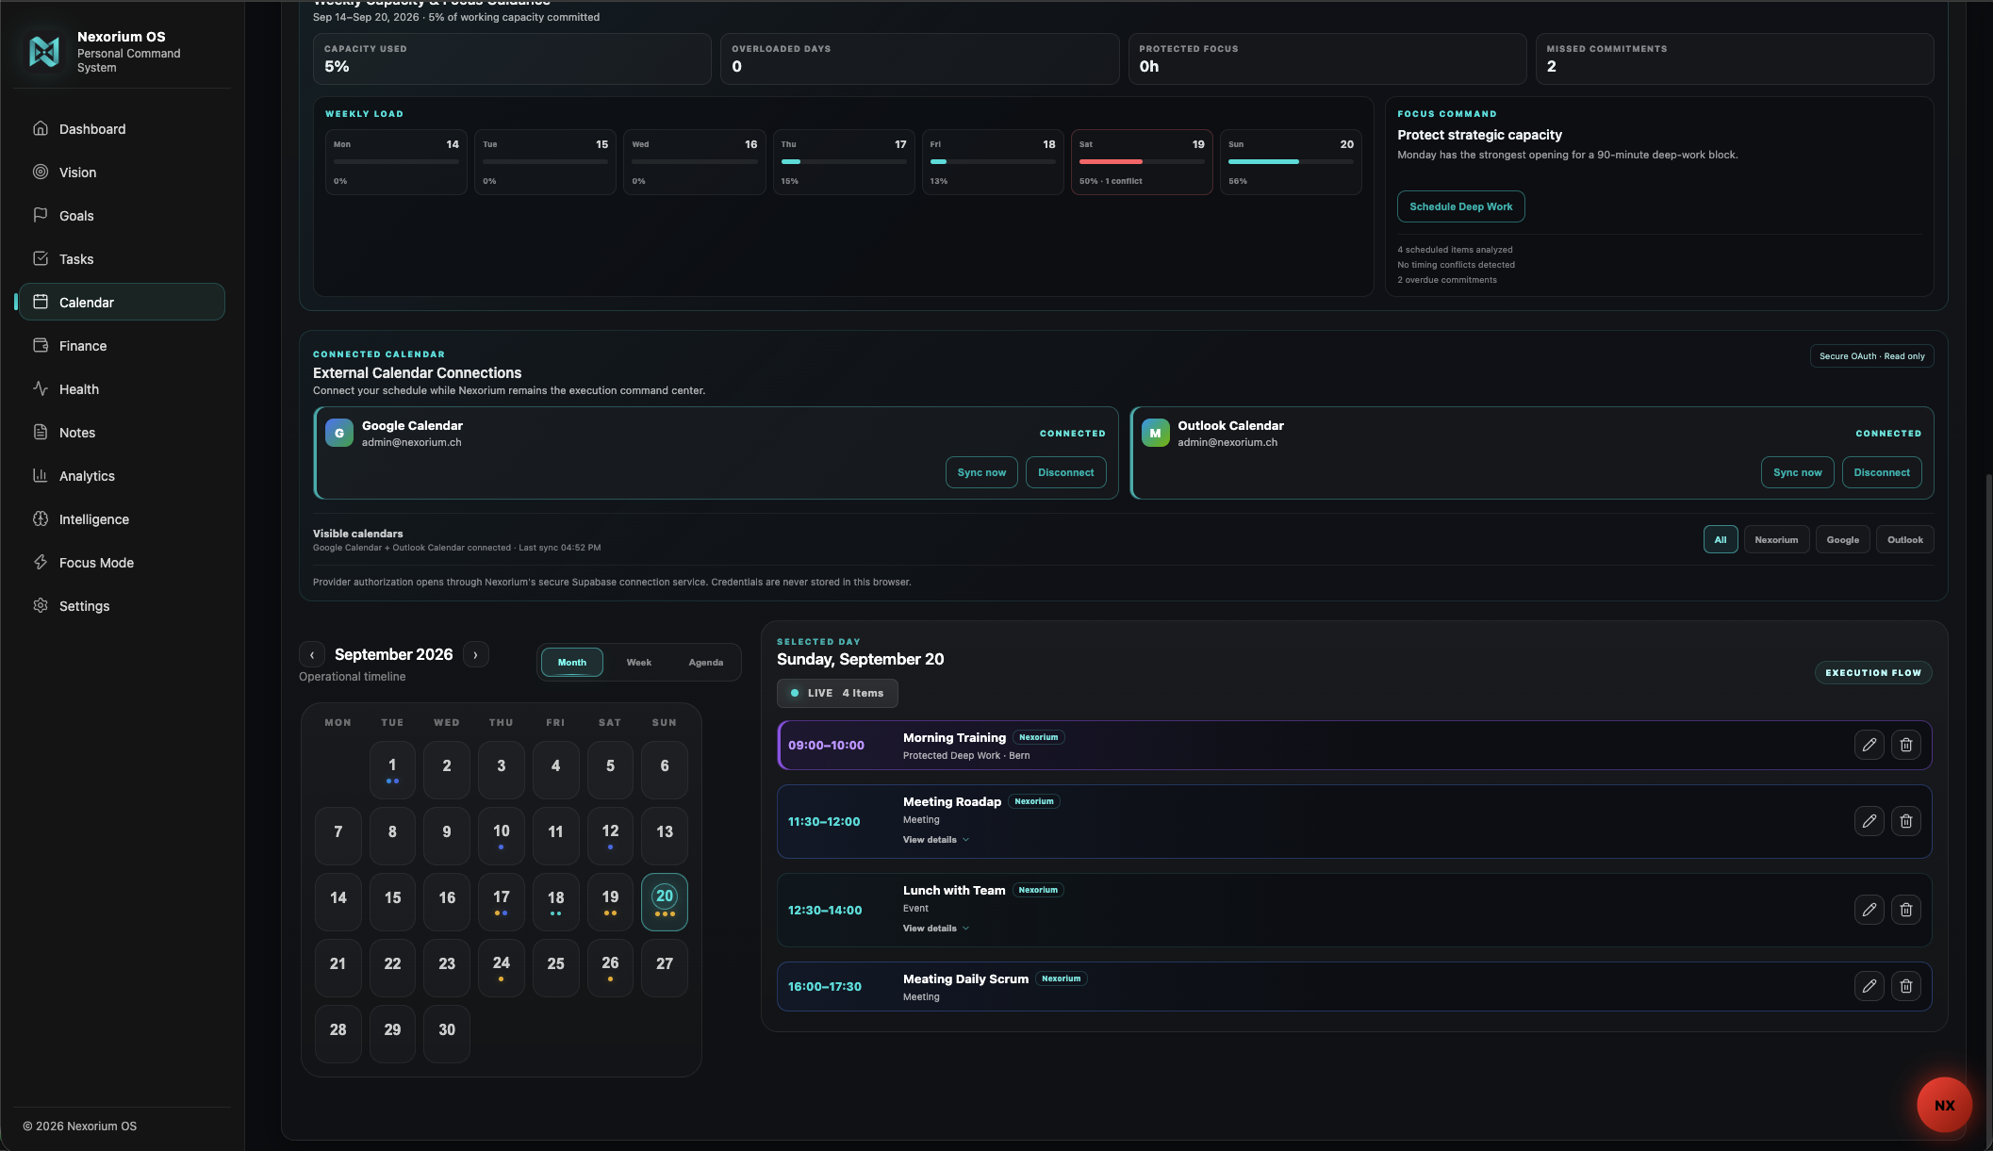Viewport: 1993px width, 1151px height.
Task: Click '2 overdue commitments' text
Action: coord(1446,280)
